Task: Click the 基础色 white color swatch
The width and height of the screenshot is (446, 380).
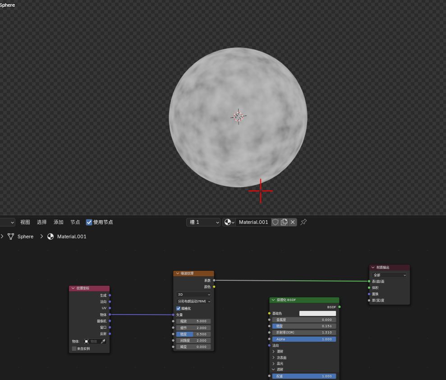Action: click(x=317, y=313)
